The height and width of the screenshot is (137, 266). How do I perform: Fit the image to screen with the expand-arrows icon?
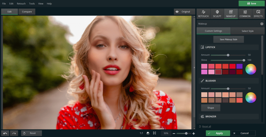tap(155, 133)
